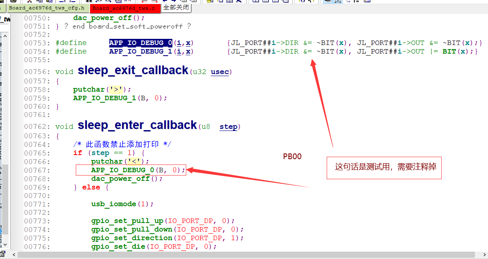Click line number 00756

coord(37,72)
